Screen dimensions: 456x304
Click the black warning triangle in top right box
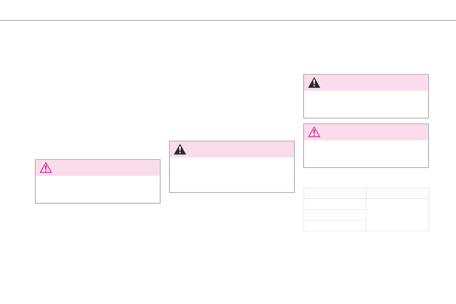[x=314, y=83]
